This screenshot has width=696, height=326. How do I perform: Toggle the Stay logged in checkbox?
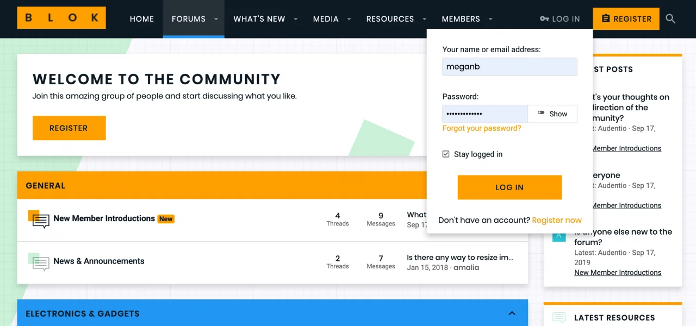[x=446, y=154]
